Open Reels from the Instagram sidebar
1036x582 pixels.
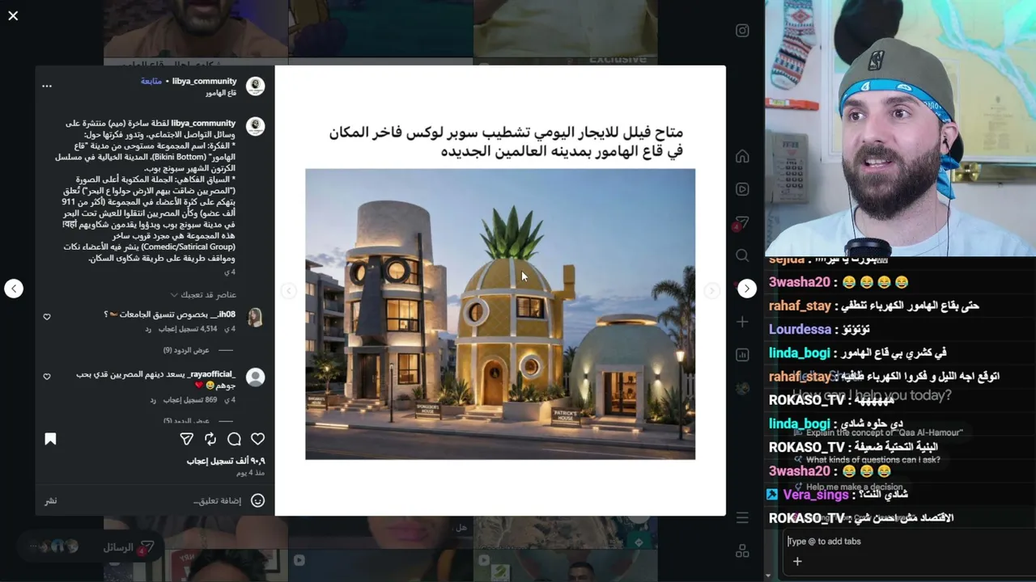742,189
